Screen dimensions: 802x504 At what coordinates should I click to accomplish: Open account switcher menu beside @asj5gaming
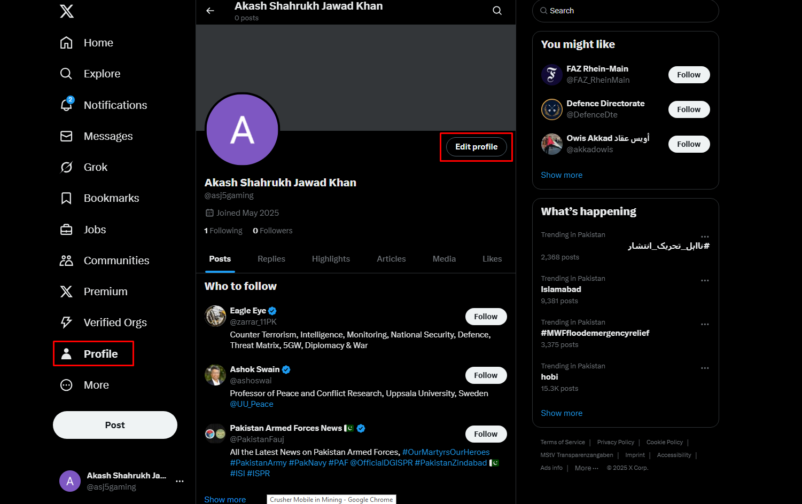pyautogui.click(x=180, y=481)
